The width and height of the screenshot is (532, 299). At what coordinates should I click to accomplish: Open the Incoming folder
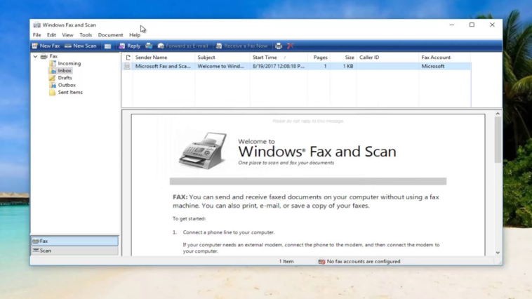(65, 63)
